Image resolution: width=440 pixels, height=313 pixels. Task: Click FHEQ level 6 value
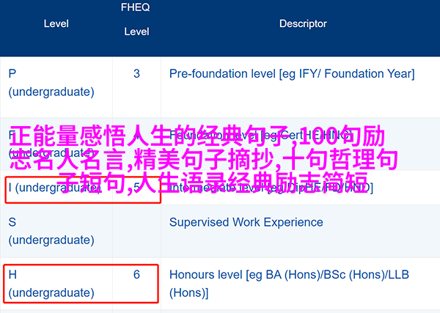[136, 275]
